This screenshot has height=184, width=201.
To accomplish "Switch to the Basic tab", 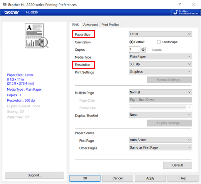I will pyautogui.click(x=75, y=25).
